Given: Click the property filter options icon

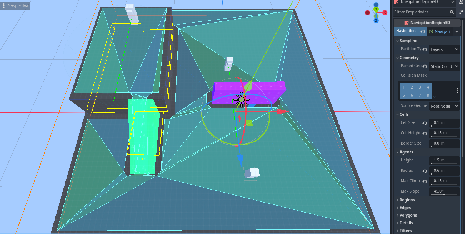Looking at the screenshot, I should click(461, 12).
